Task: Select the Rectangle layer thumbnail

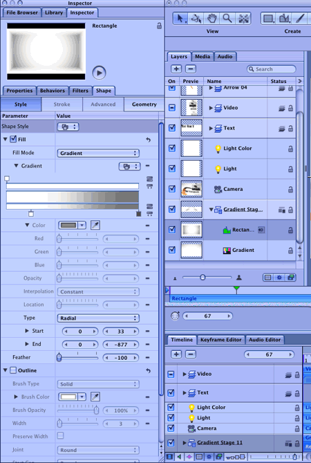Action: [x=191, y=230]
